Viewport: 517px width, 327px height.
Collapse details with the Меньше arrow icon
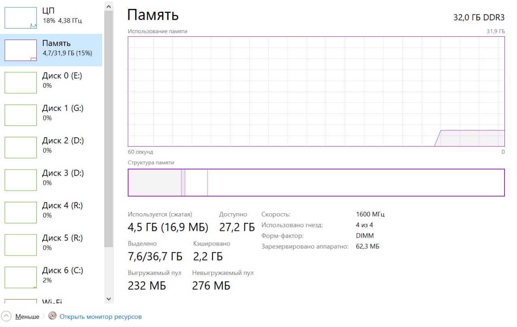(7, 317)
